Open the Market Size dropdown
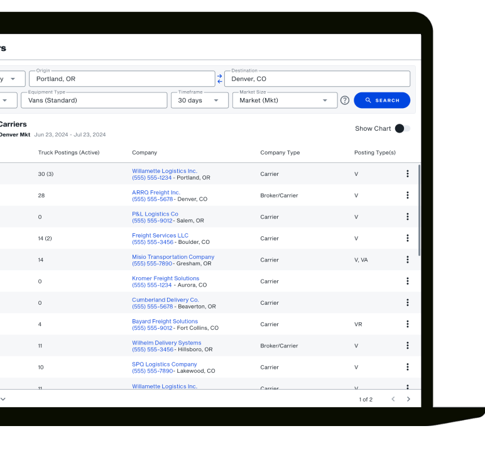This screenshot has width=485, height=460. 285,100
